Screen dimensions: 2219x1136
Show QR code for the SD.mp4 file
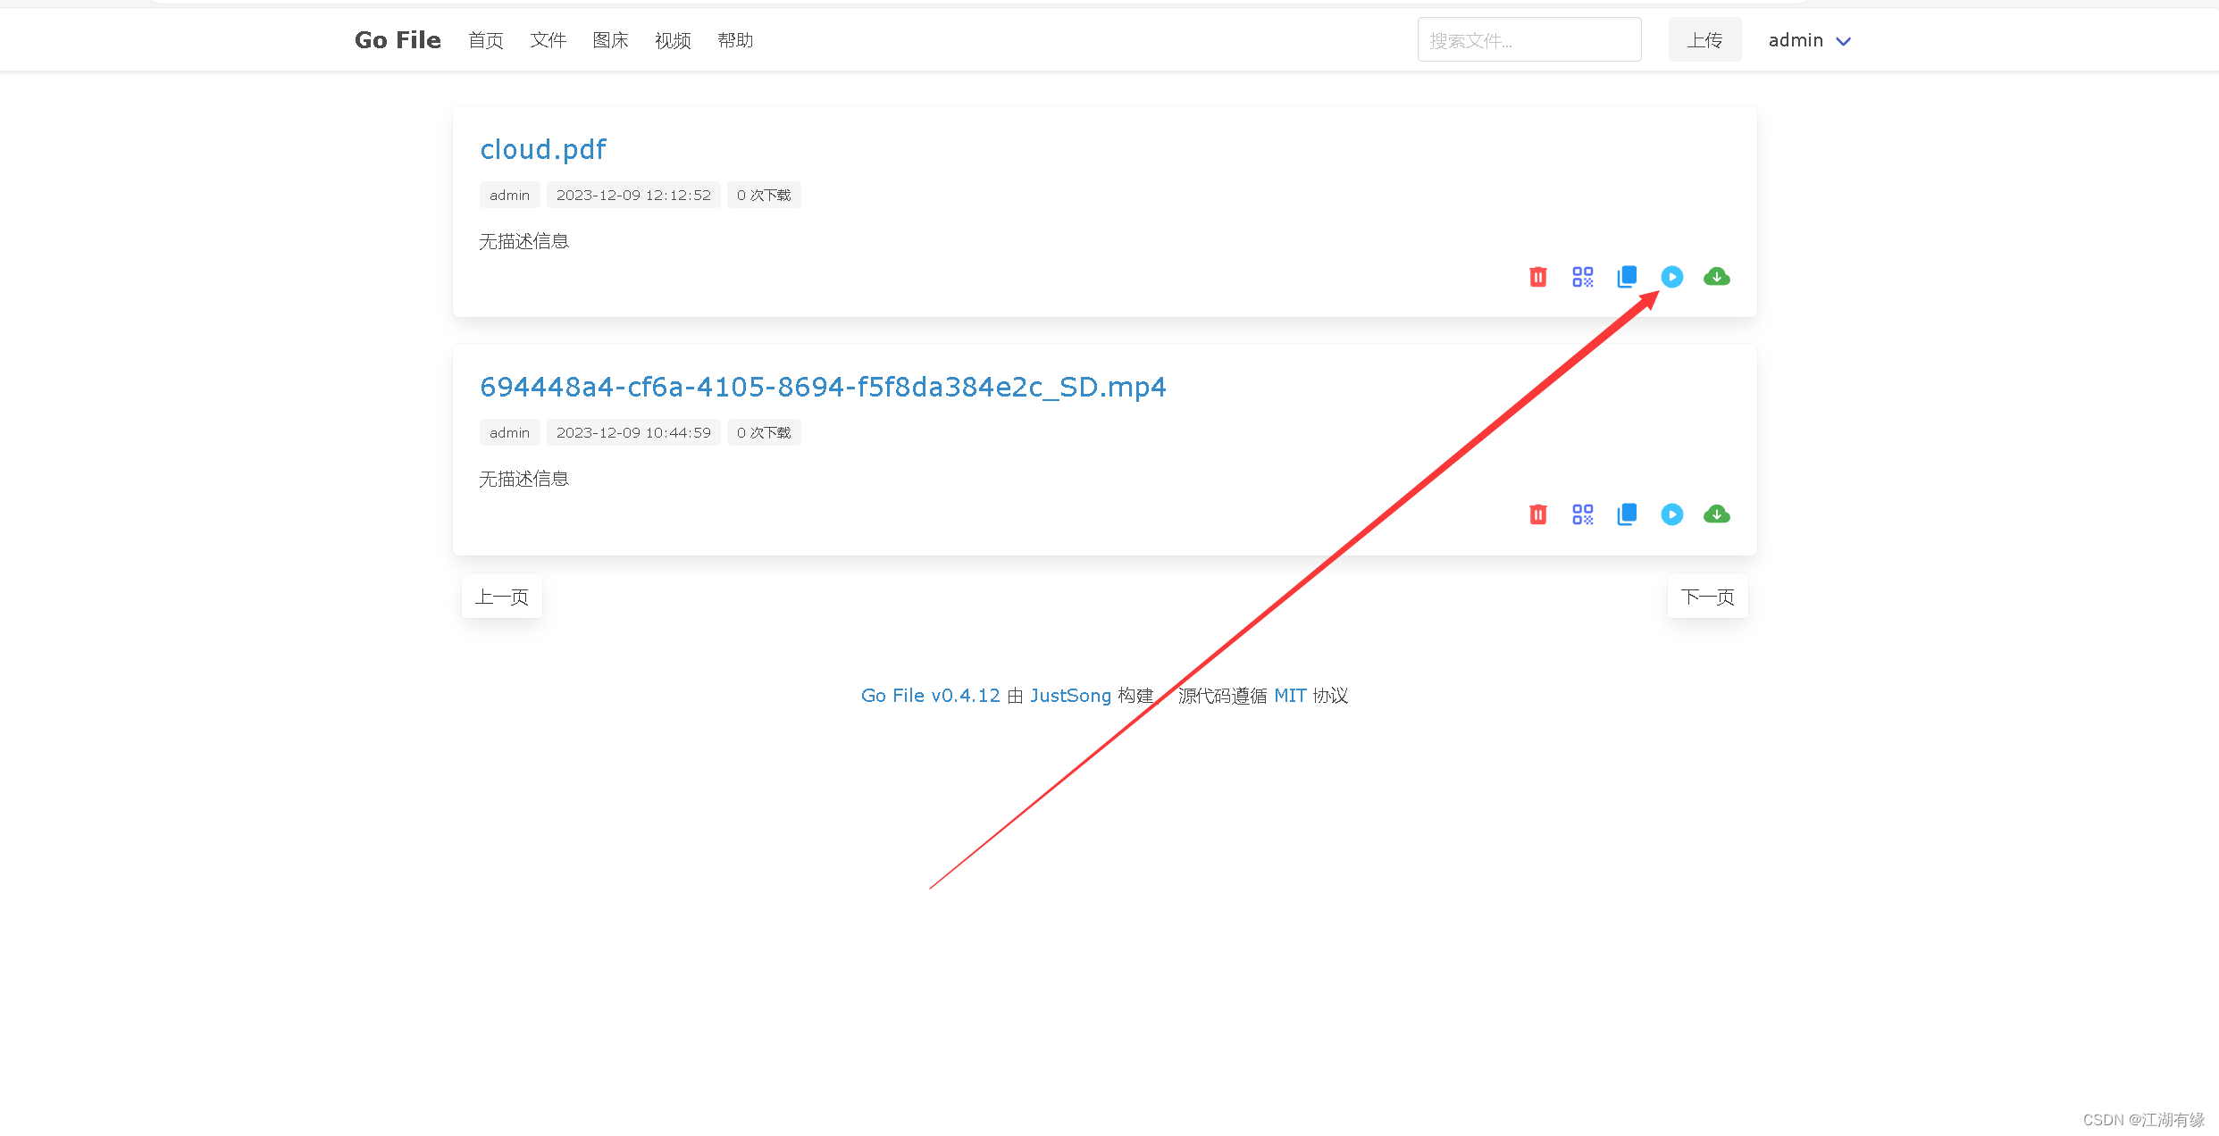[1582, 514]
